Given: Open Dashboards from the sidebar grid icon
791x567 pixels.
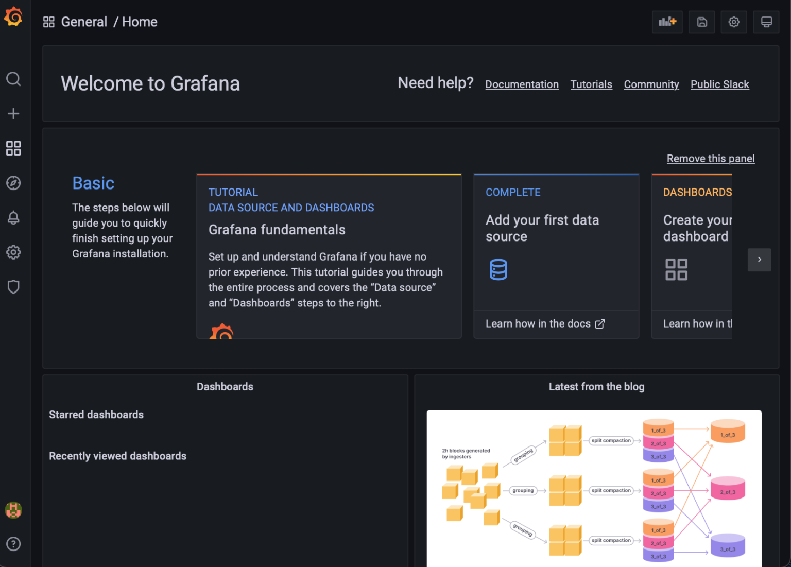Looking at the screenshot, I should (x=13, y=148).
